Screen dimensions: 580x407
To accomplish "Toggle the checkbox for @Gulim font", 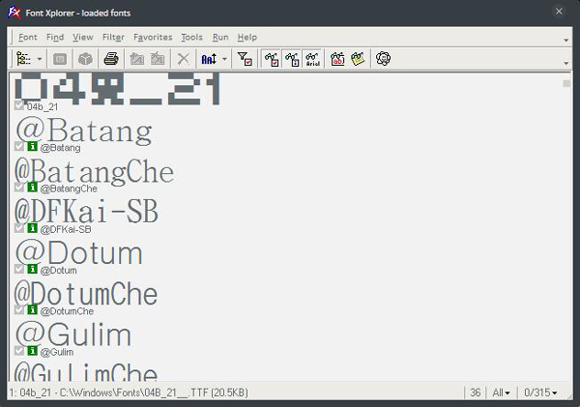I will coord(19,350).
